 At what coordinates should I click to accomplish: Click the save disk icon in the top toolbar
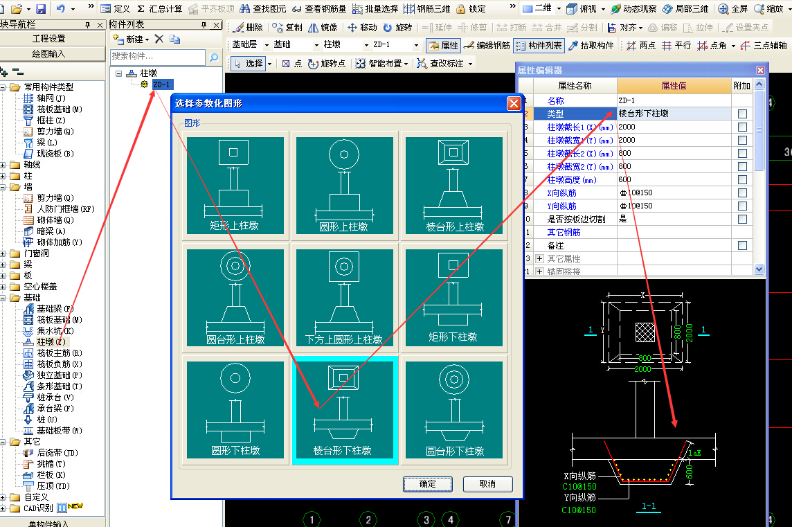point(41,8)
